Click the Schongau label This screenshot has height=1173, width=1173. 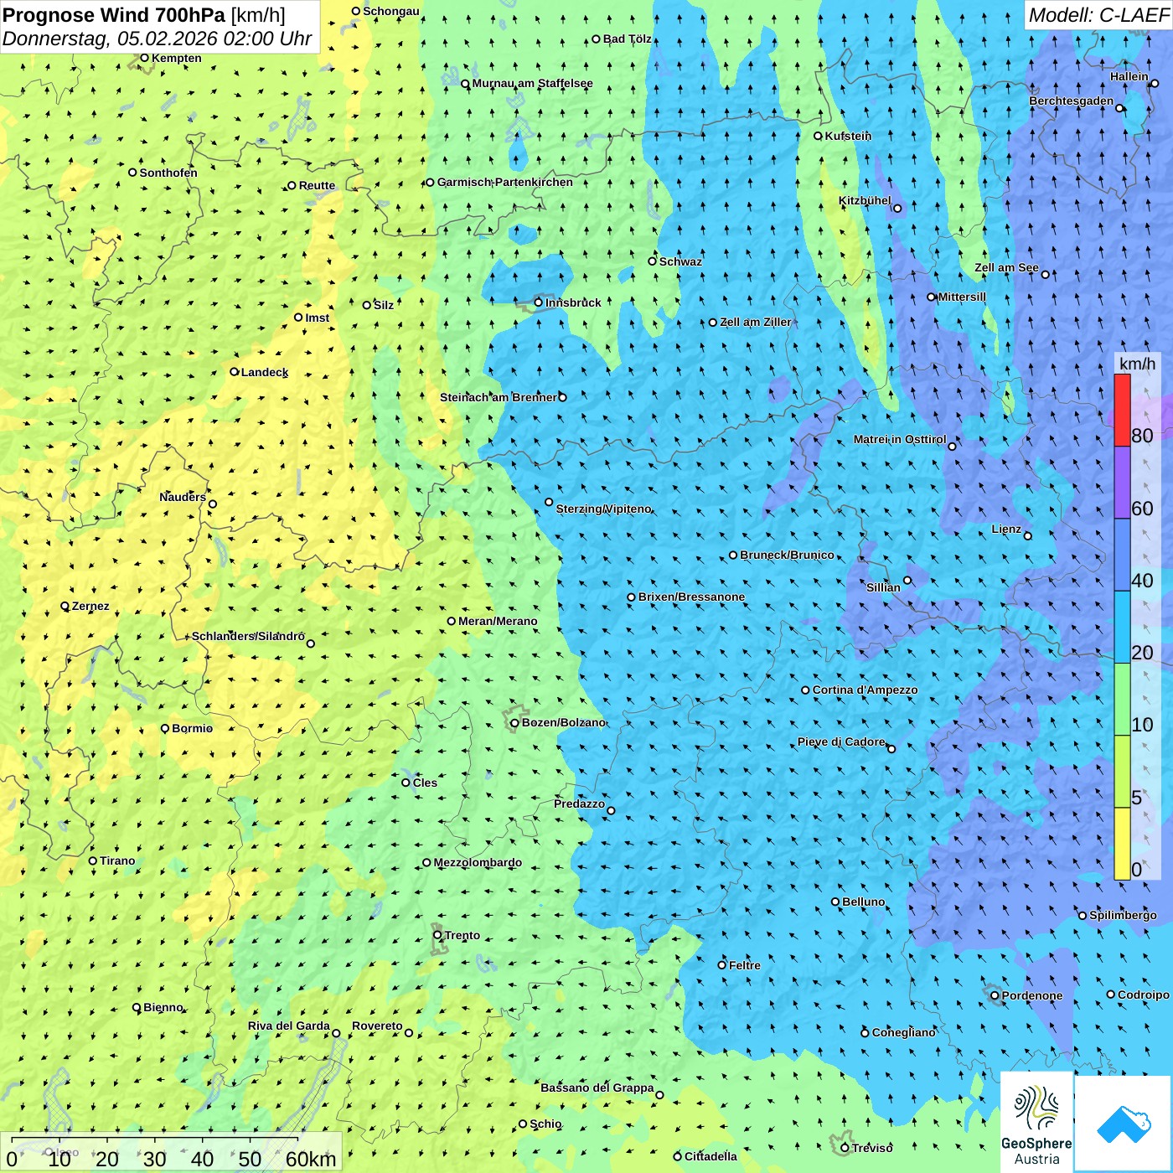pyautogui.click(x=391, y=11)
